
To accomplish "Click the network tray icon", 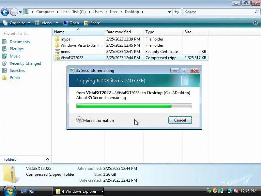I will (x=230, y=191).
